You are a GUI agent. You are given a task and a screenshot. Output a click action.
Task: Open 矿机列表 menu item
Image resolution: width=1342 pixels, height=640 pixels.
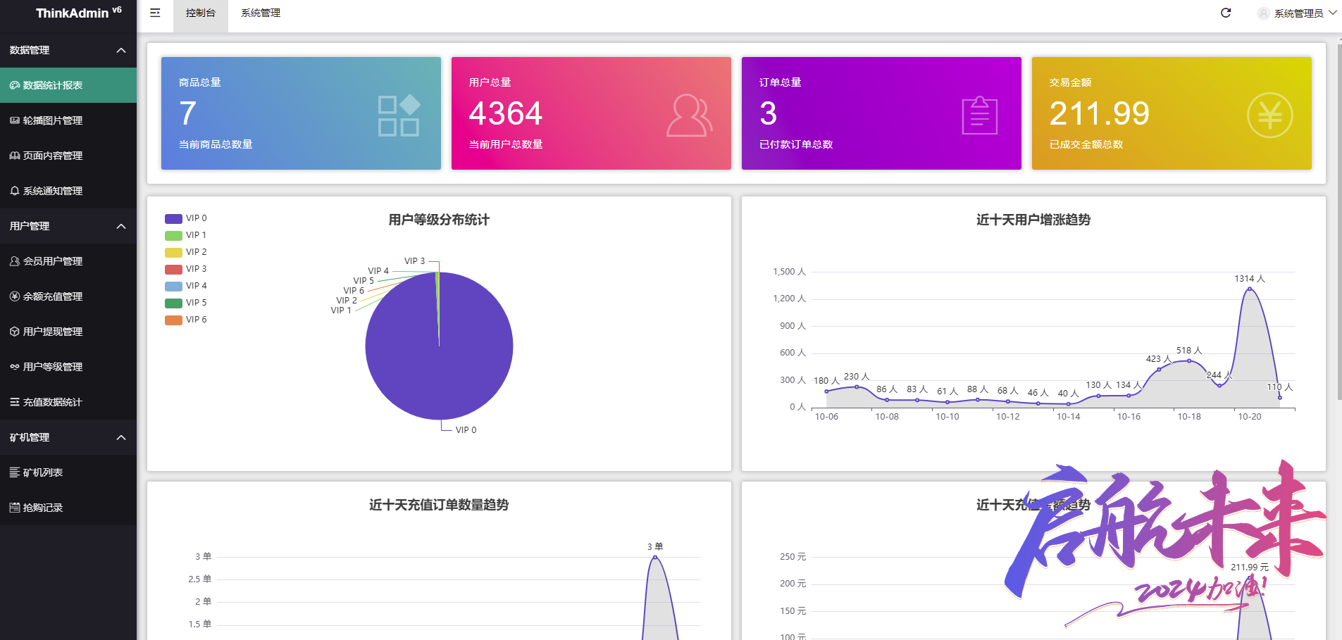click(68, 472)
